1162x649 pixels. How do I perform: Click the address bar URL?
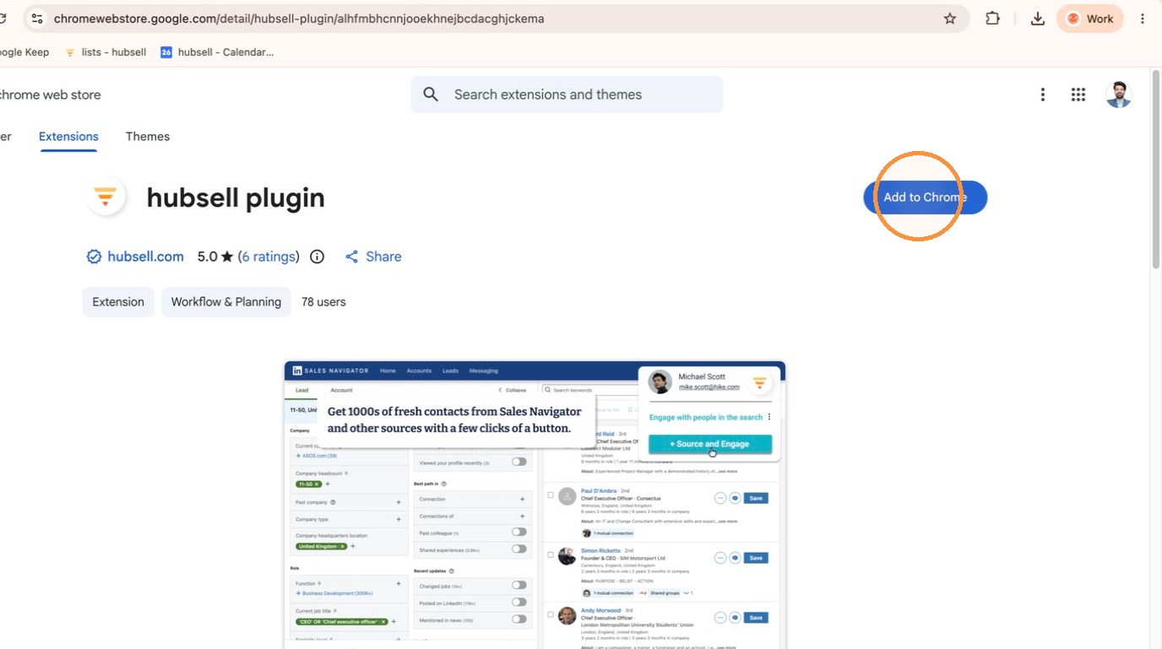coord(299,19)
